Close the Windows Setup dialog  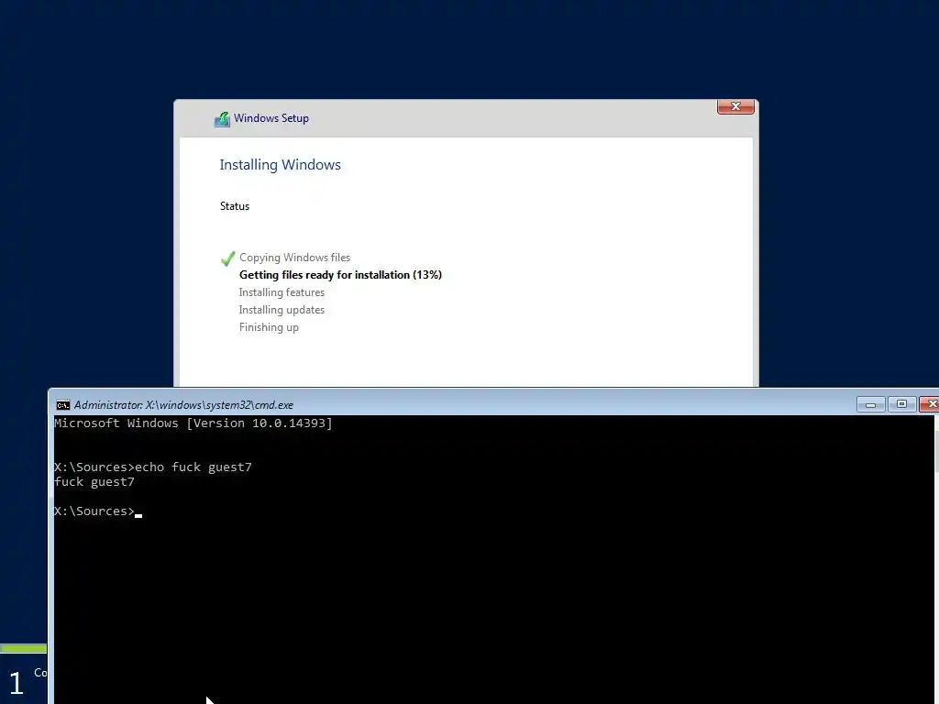click(x=735, y=106)
